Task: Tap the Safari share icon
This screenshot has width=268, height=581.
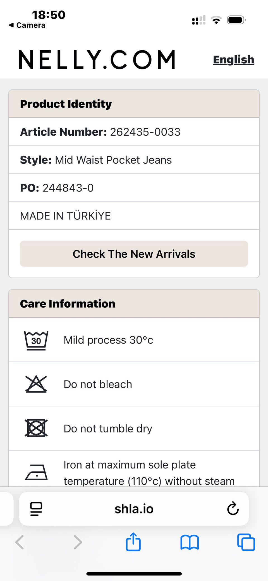Action: click(x=133, y=542)
